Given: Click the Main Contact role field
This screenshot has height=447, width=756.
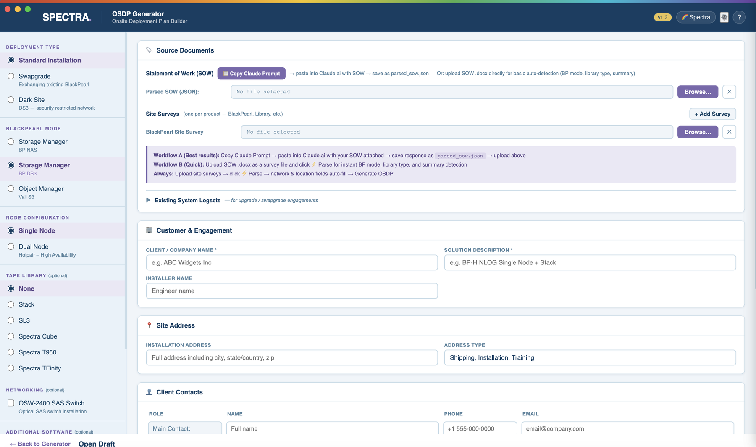Looking at the screenshot, I should (185, 428).
